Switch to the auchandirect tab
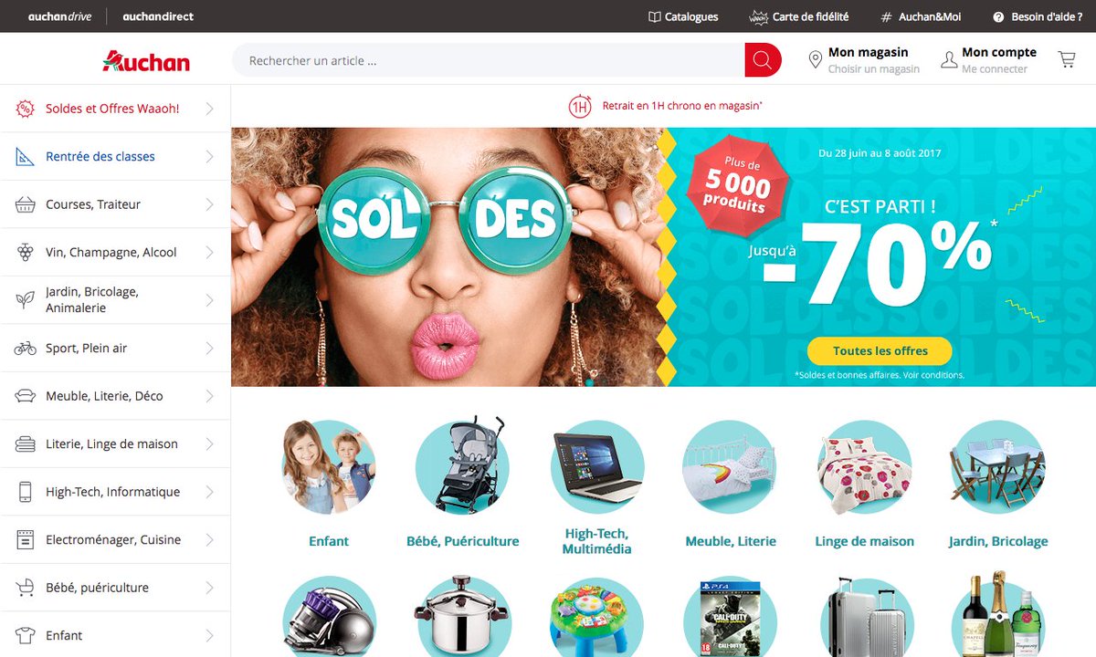1096x657 pixels. pos(158,16)
